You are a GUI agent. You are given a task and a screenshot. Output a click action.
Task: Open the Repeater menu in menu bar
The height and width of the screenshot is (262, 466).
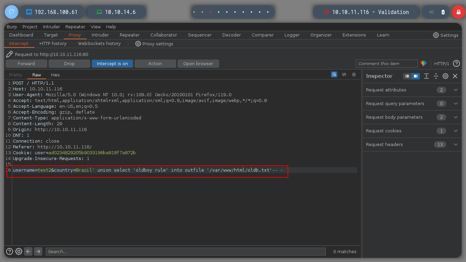click(x=75, y=27)
